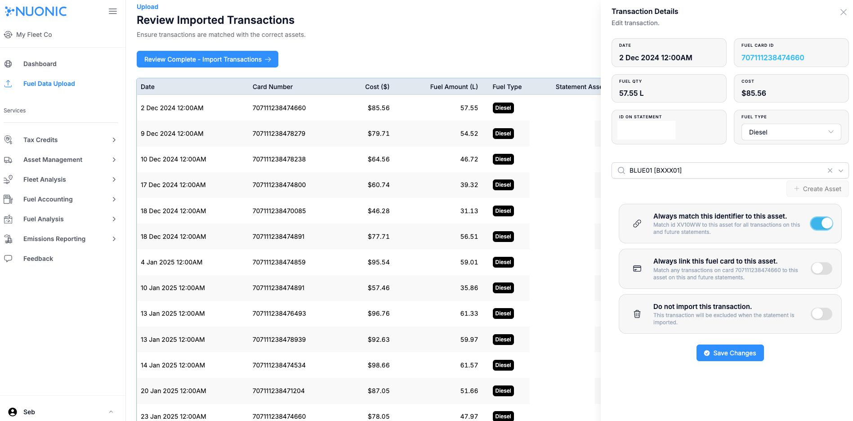Expand the Asset Management submenu arrow
Image resolution: width=853 pixels, height=421 pixels.
[114, 160]
